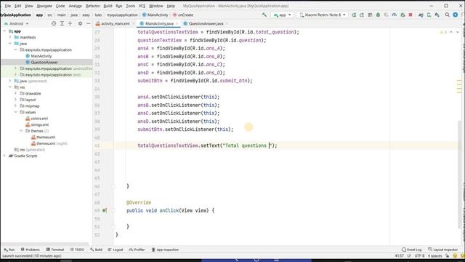
Task: Open the Build menu
Action: [108, 6]
